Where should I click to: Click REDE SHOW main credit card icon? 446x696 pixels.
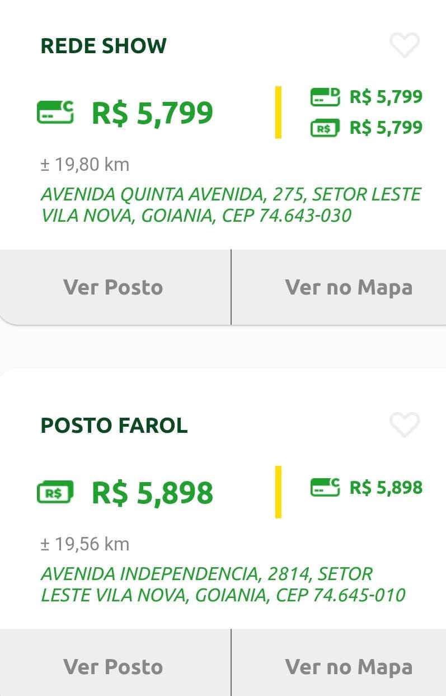pyautogui.click(x=55, y=112)
